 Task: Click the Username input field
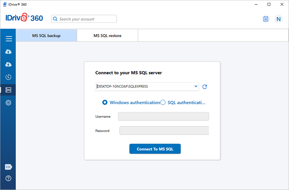163,117
